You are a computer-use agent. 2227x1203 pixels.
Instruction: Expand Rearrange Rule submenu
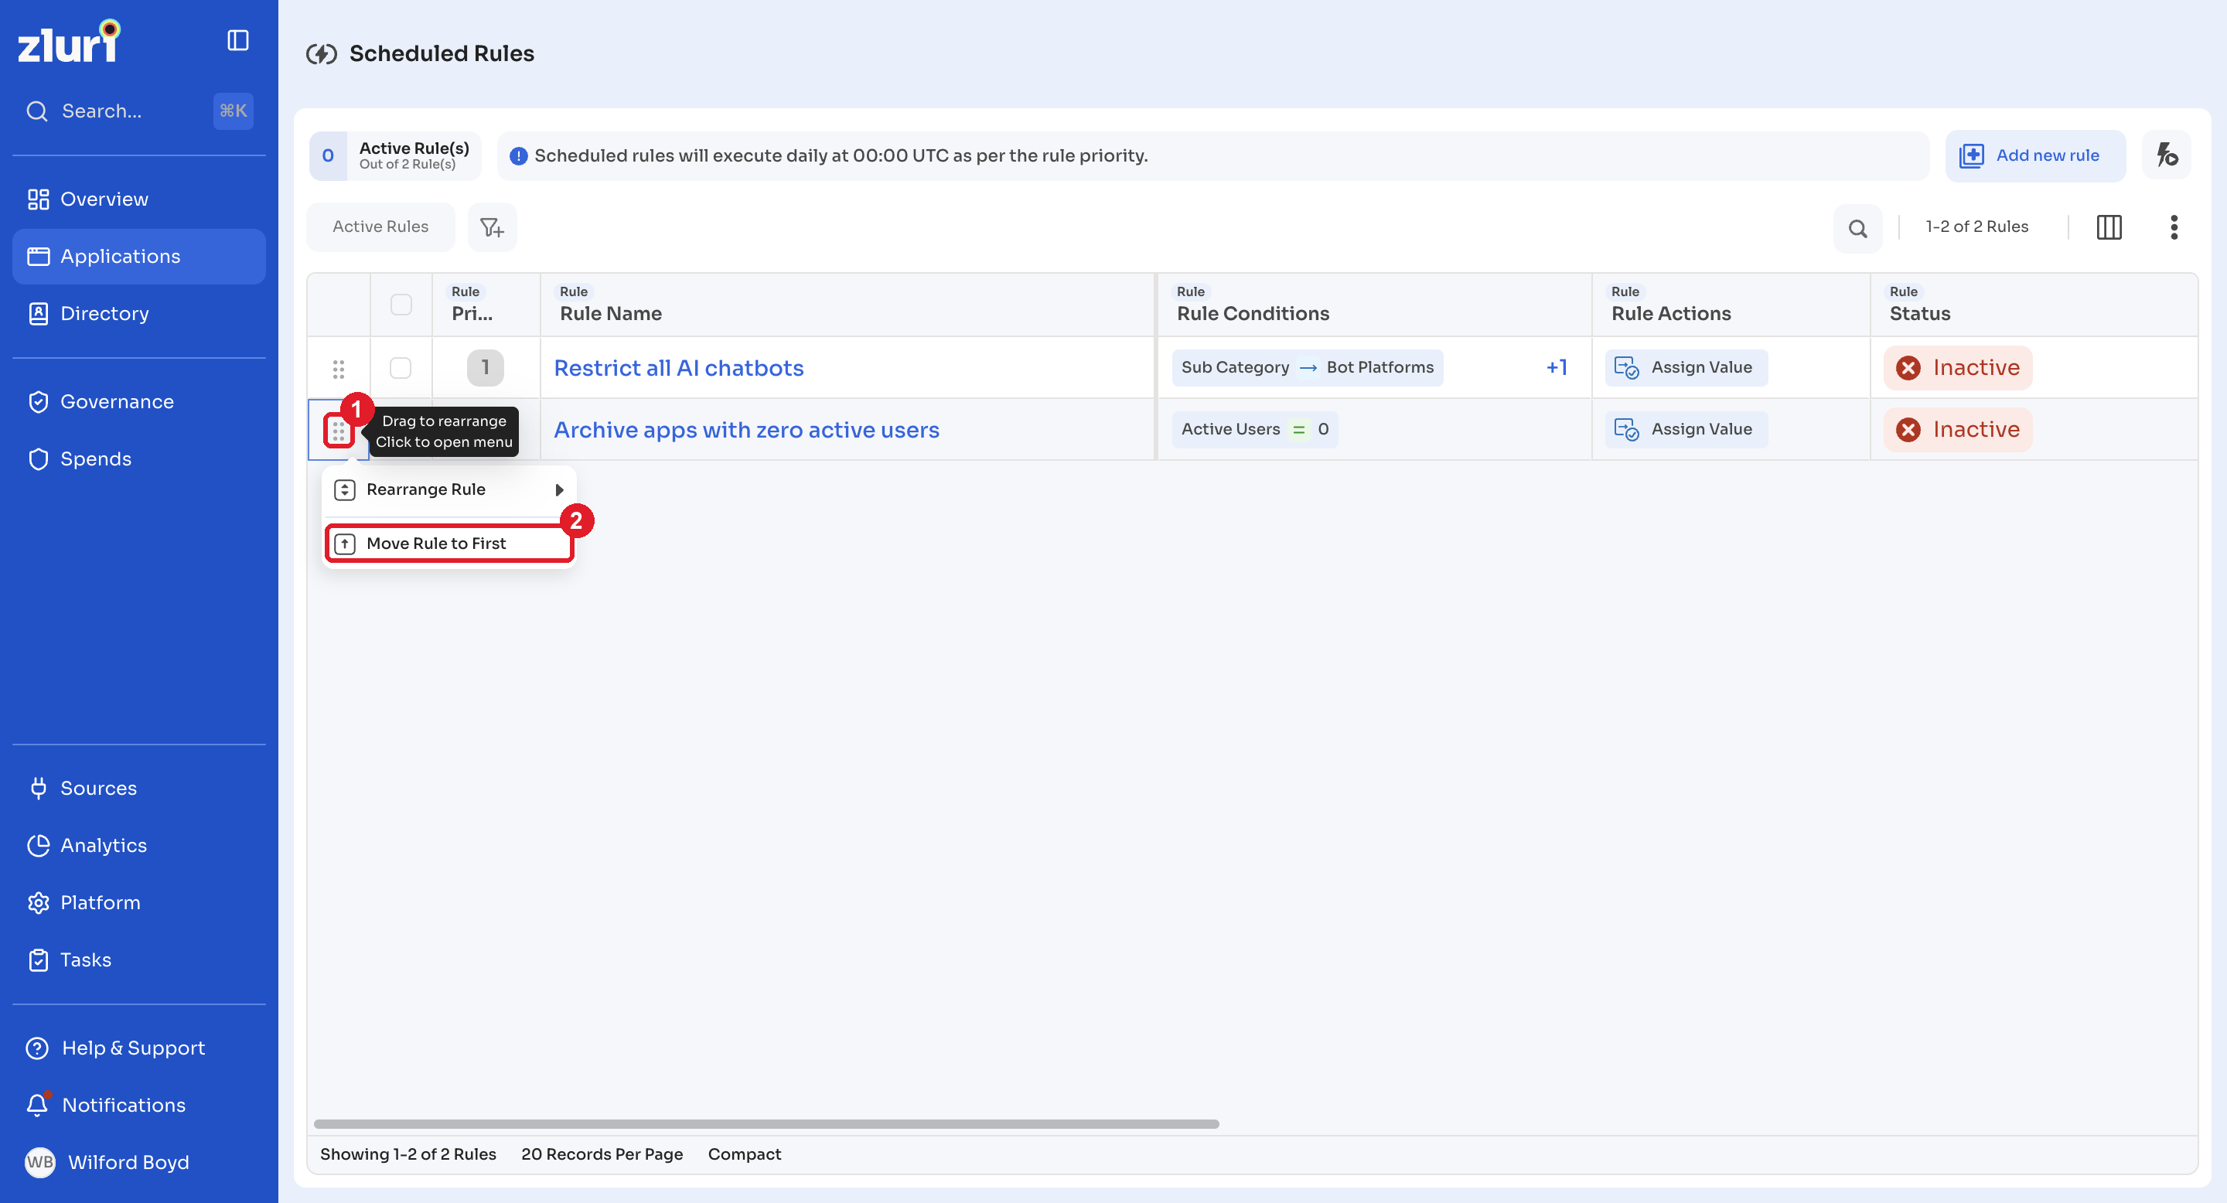tap(448, 490)
